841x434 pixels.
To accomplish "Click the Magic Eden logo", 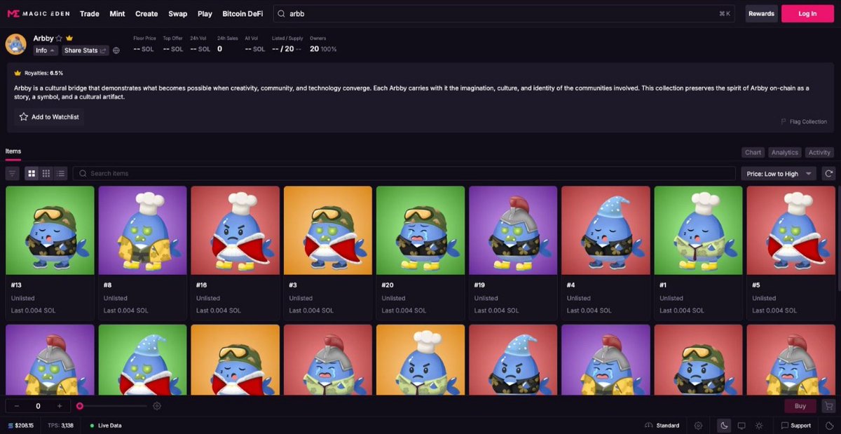I will click(39, 13).
